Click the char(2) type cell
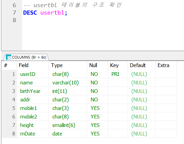The image size is (184, 144). (x=68, y=100)
